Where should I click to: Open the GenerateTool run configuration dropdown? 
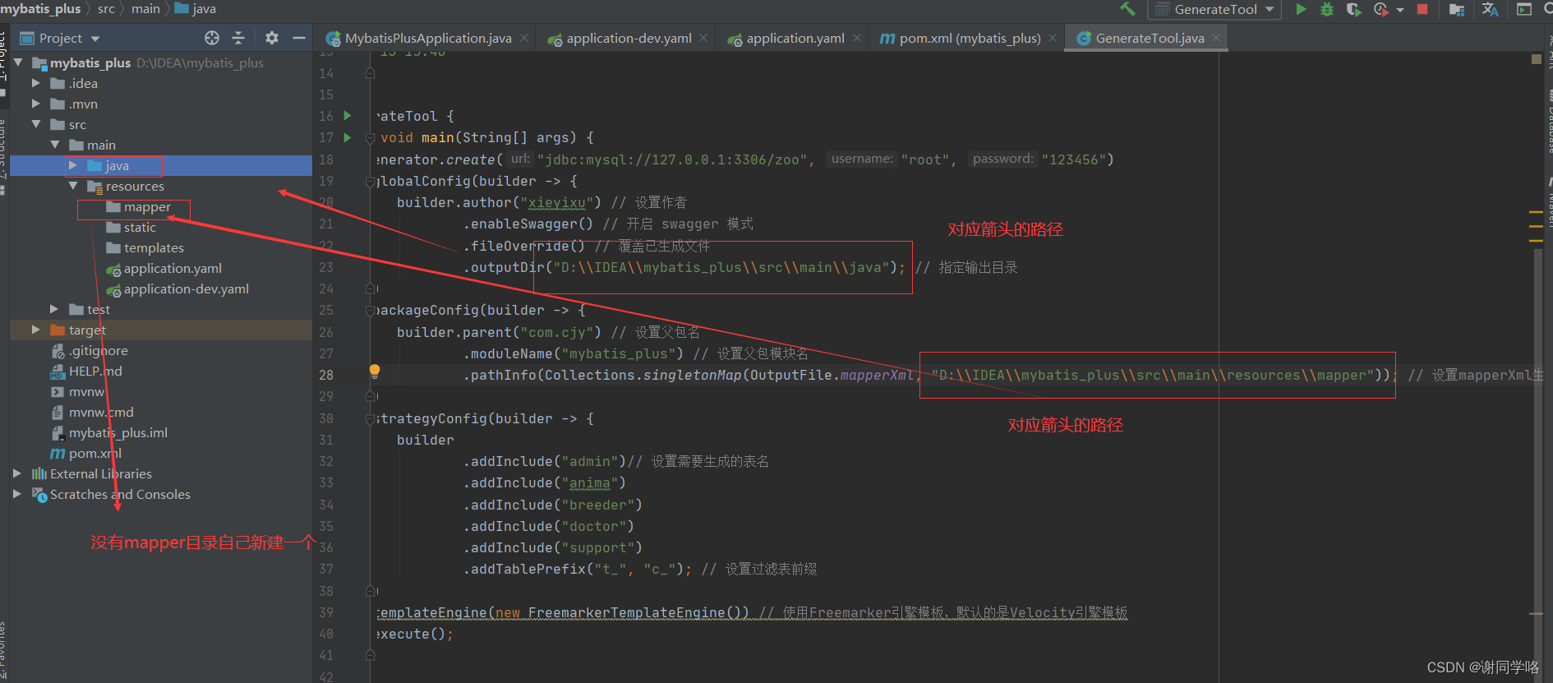[1216, 9]
